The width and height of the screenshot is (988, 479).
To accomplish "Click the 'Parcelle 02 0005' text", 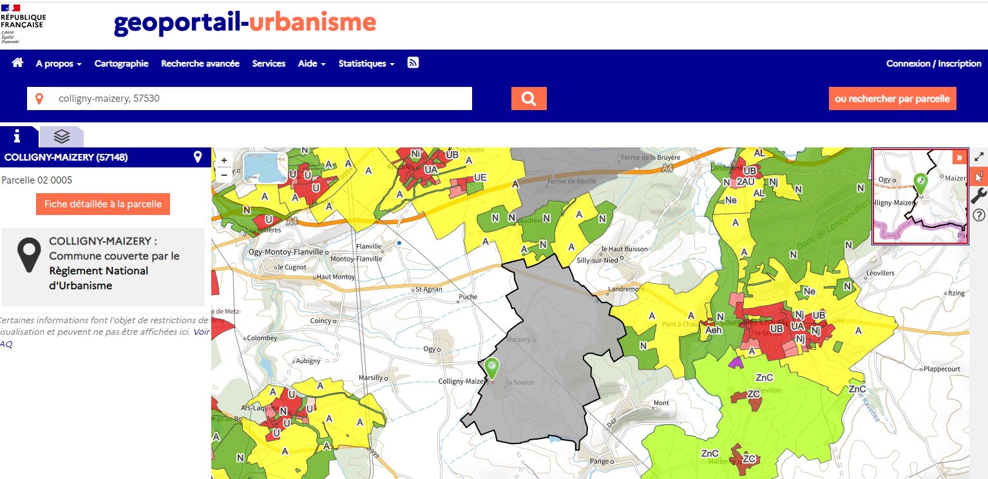I will point(37,180).
